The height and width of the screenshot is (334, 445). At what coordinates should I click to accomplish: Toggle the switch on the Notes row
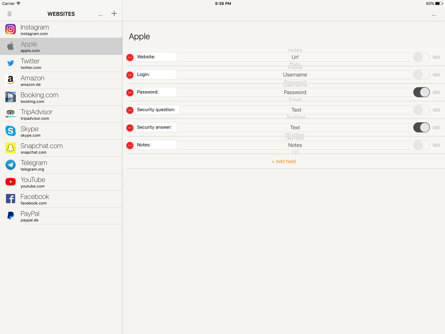pos(421,145)
